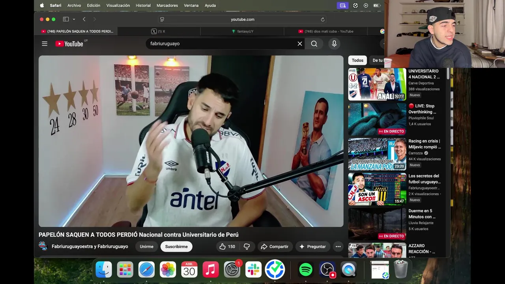Open the reader/page menu icon in address bar
Viewport: 505px width, 284px height.
tap(162, 19)
